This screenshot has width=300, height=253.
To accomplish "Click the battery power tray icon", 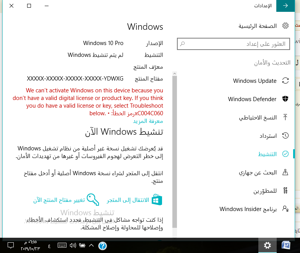I will tap(82, 245).
